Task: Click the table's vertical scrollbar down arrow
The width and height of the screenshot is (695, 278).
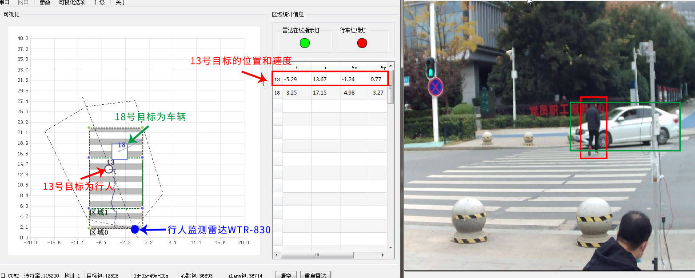Action: click(390, 247)
